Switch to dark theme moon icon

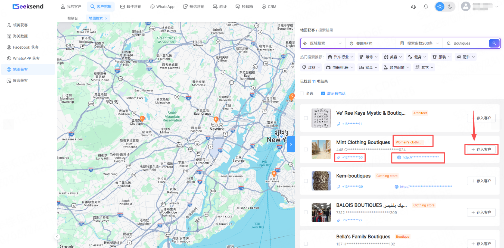click(x=450, y=7)
